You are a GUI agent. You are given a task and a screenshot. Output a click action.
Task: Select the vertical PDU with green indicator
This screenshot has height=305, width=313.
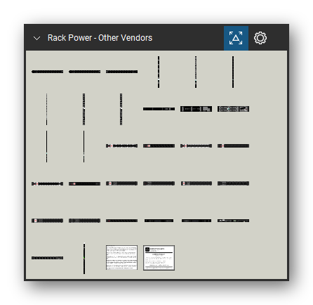(x=84, y=259)
